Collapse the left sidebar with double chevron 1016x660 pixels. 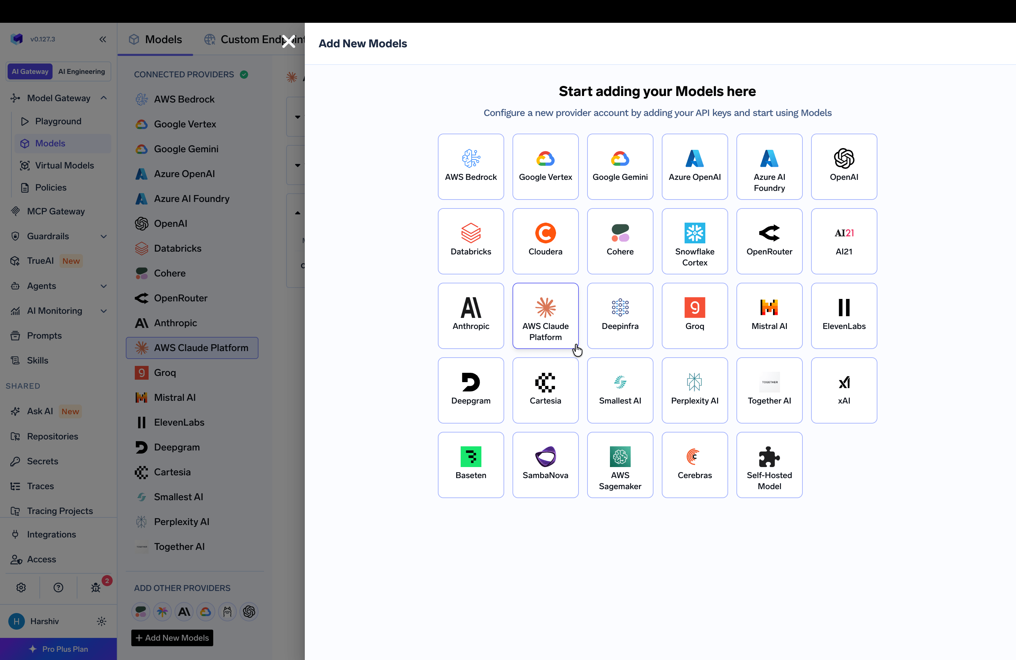pyautogui.click(x=102, y=39)
